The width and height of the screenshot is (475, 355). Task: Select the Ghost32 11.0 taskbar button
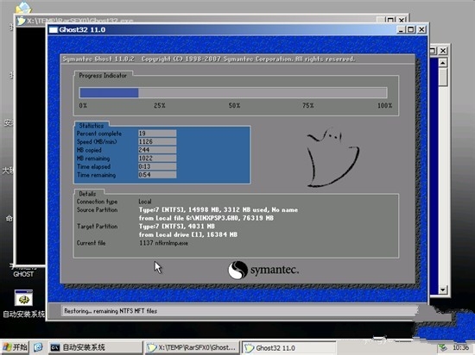[x=288, y=348]
